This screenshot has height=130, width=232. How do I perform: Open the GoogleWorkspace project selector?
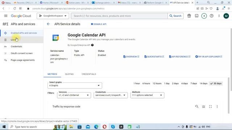(x=53, y=16)
